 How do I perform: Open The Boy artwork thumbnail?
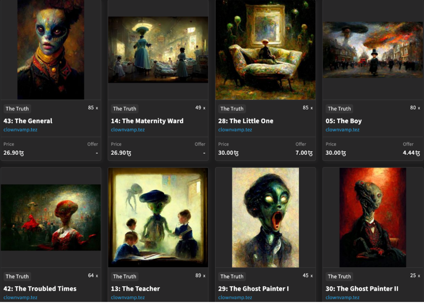(x=373, y=50)
